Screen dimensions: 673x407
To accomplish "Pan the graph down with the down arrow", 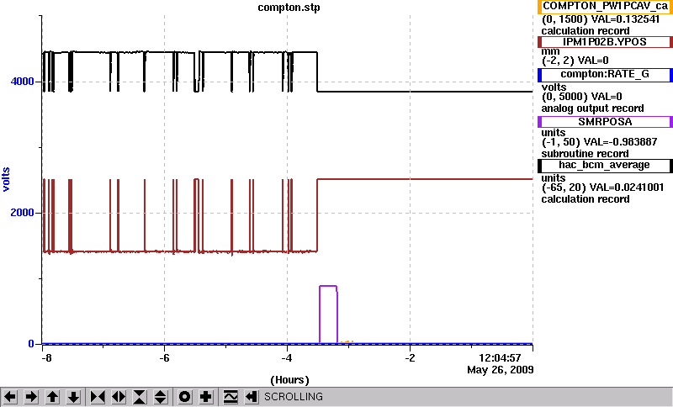I will [74, 397].
